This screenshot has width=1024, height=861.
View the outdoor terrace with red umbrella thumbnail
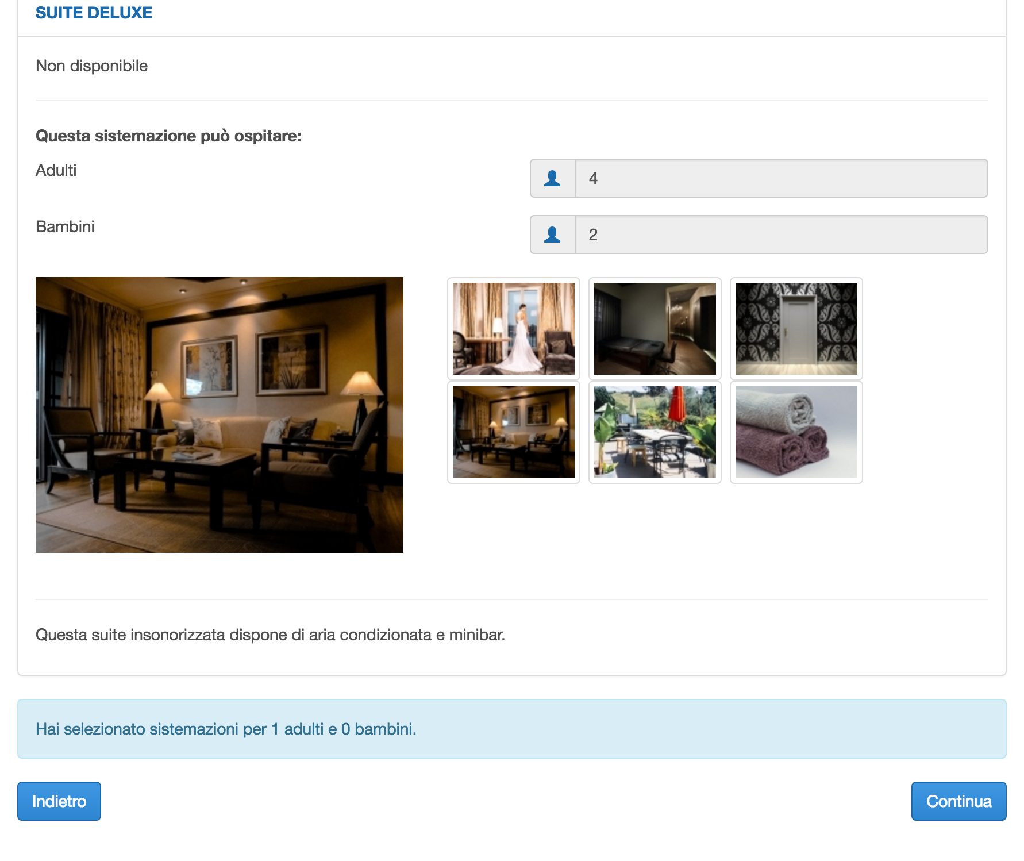pyautogui.click(x=655, y=432)
